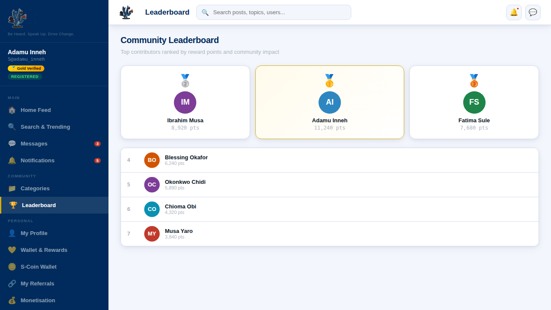Select the name Okonkwo Chidi in rank 5

(185, 182)
